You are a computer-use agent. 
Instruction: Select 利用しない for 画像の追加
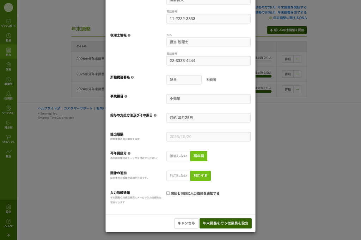[x=178, y=176]
